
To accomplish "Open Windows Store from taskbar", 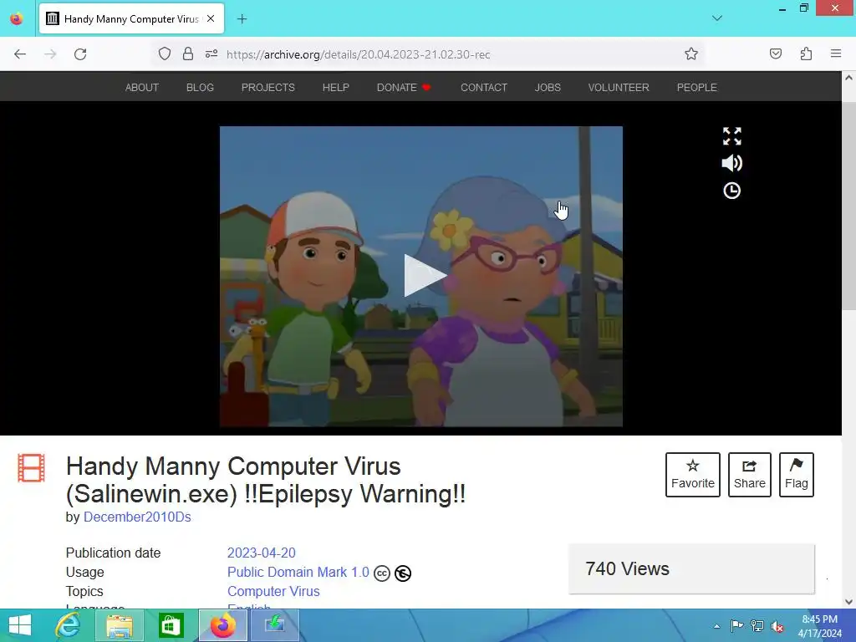I will 171,625.
